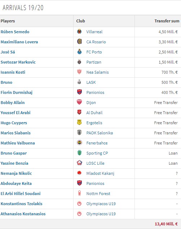The width and height of the screenshot is (181, 229).
Task: Open Maximiliano Lovera player link
Action: pyautogui.click(x=19, y=42)
